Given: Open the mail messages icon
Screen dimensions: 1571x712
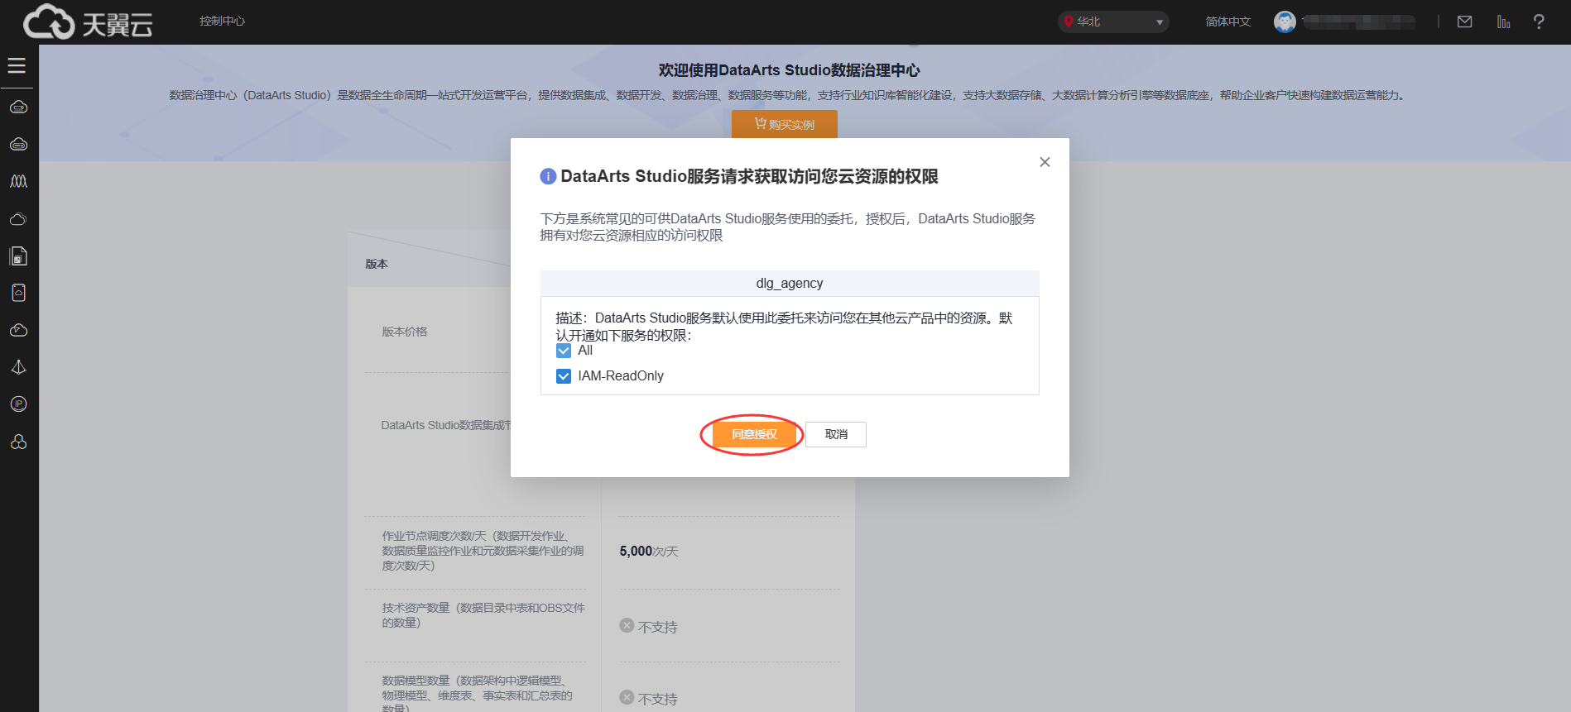Looking at the screenshot, I should (x=1464, y=22).
